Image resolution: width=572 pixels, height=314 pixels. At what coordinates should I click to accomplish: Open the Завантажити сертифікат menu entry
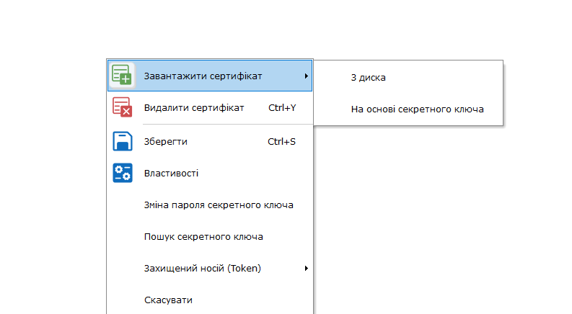203,76
